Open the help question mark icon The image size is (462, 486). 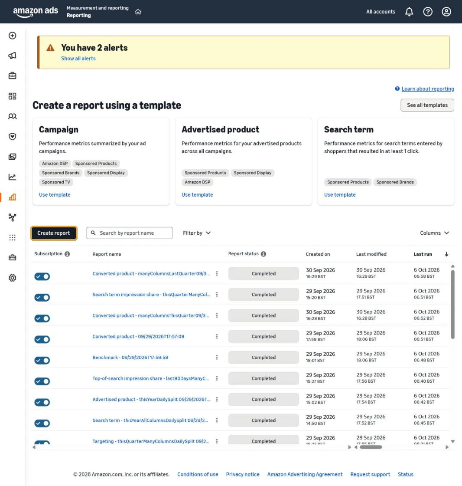click(x=428, y=12)
